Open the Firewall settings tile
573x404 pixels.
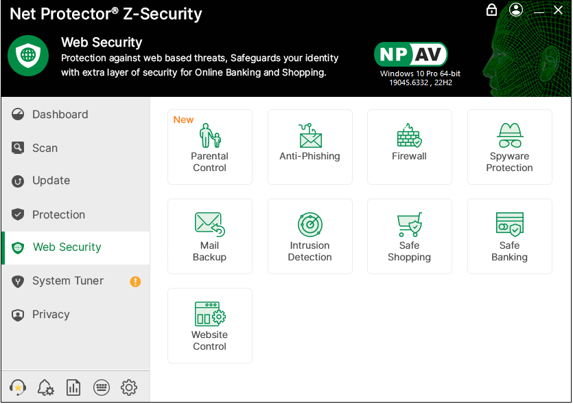coord(409,147)
